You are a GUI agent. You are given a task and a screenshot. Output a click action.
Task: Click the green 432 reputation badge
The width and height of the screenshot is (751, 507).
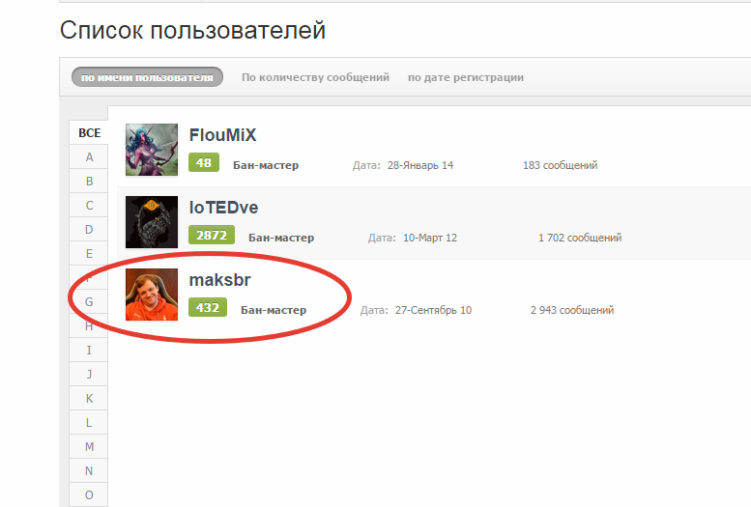208,307
